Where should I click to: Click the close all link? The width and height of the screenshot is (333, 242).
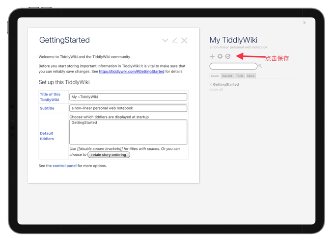click(216, 90)
